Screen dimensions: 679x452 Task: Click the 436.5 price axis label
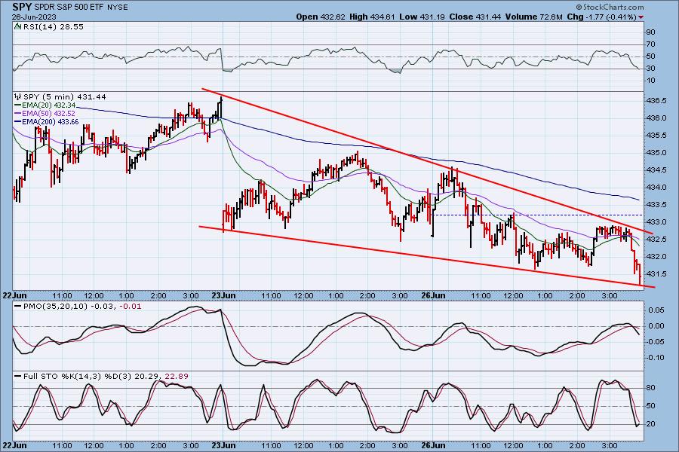tap(656, 101)
